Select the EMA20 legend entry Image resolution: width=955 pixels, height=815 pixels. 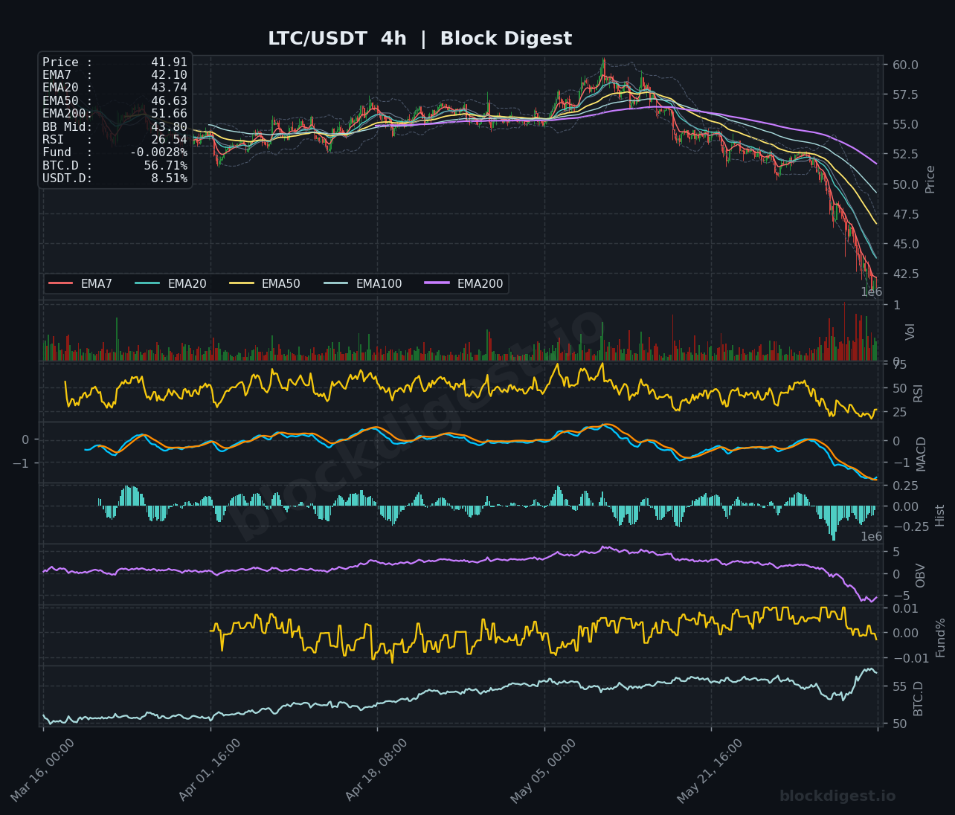[x=171, y=283]
